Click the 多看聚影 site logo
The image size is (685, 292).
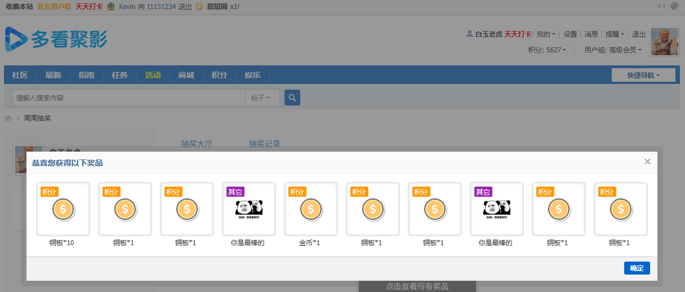pyautogui.click(x=56, y=39)
